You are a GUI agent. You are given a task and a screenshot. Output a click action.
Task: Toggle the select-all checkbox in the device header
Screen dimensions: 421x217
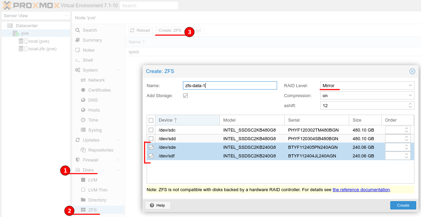coord(151,120)
